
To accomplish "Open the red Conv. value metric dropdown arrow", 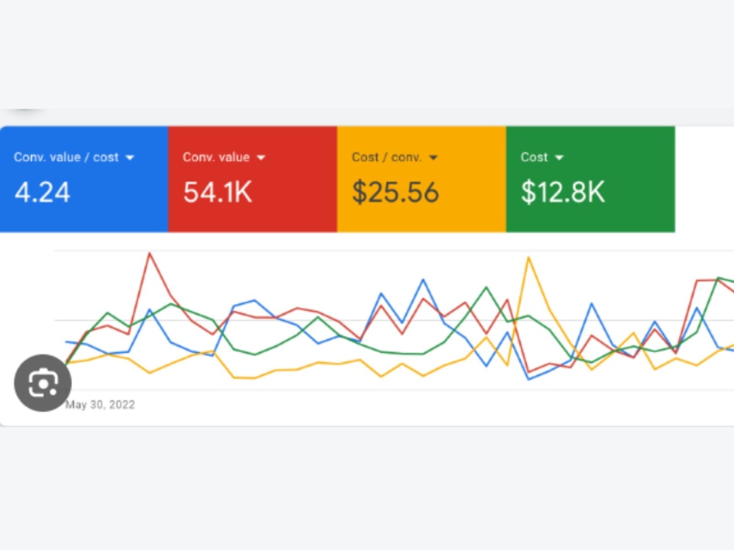I will coord(261,158).
